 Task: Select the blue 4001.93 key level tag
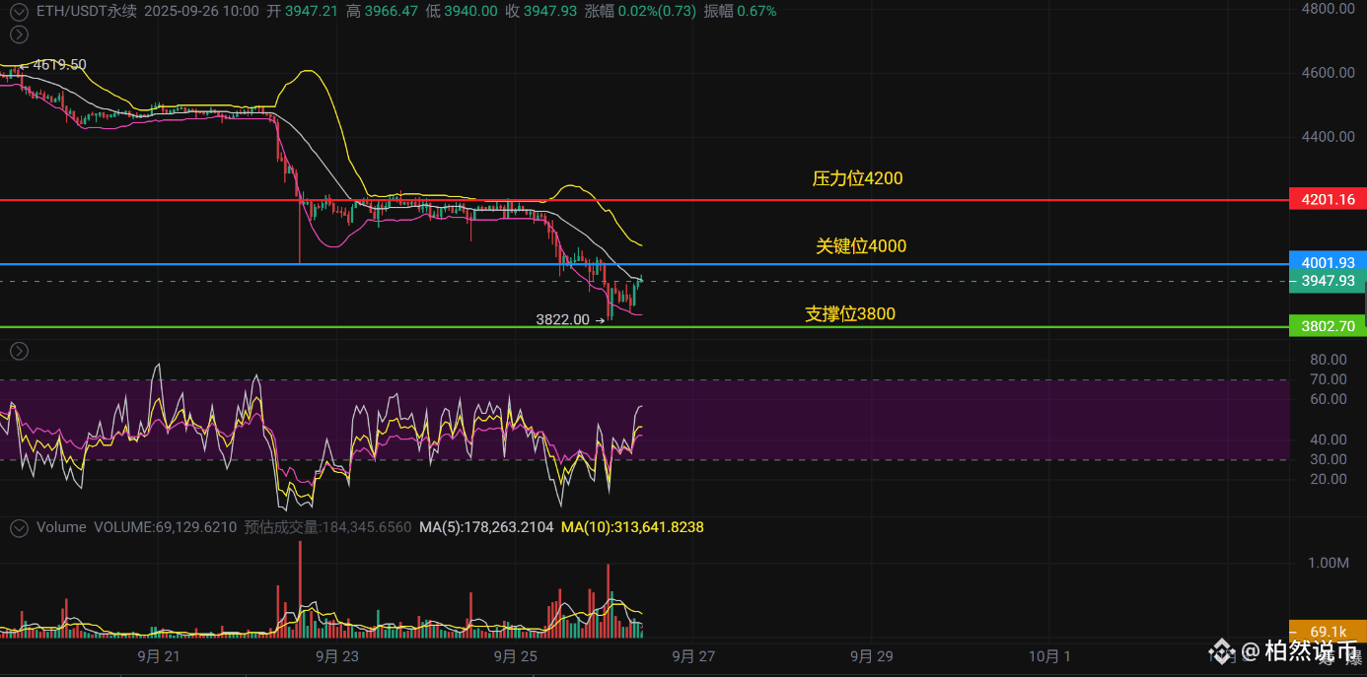point(1328,262)
